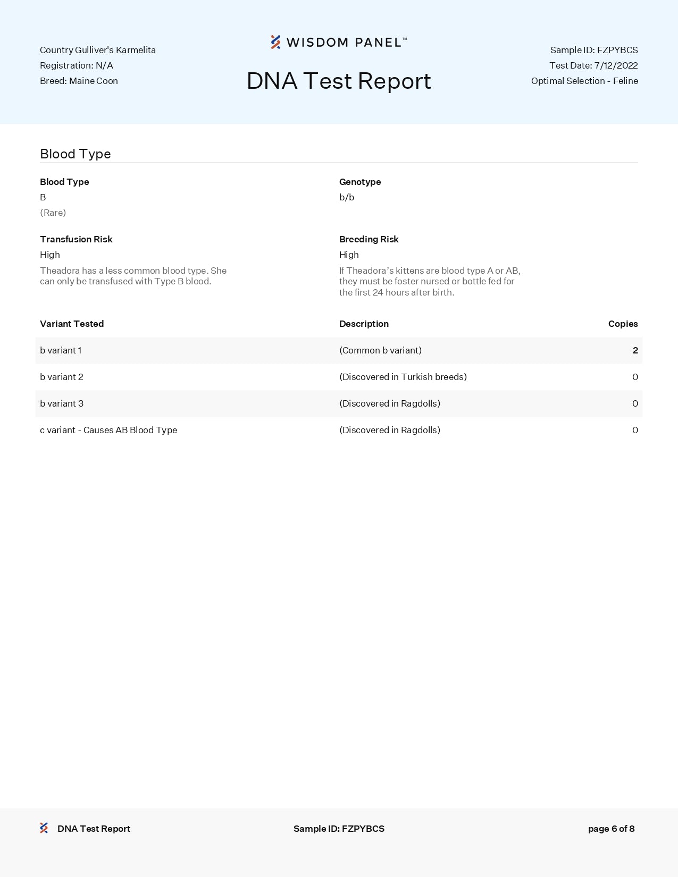The width and height of the screenshot is (678, 877).
Task: Click the Blood Type section heading
Action: (76, 154)
